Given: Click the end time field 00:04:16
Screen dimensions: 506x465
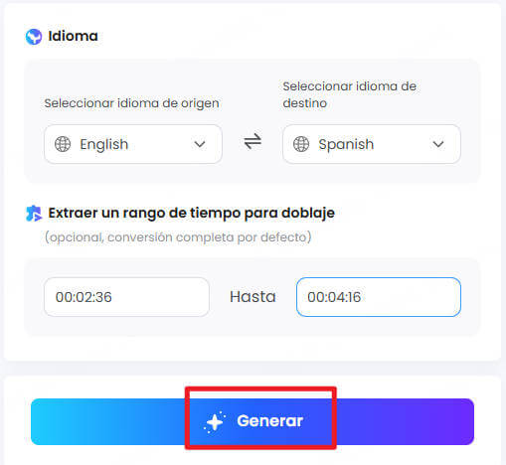Looking at the screenshot, I should (379, 297).
